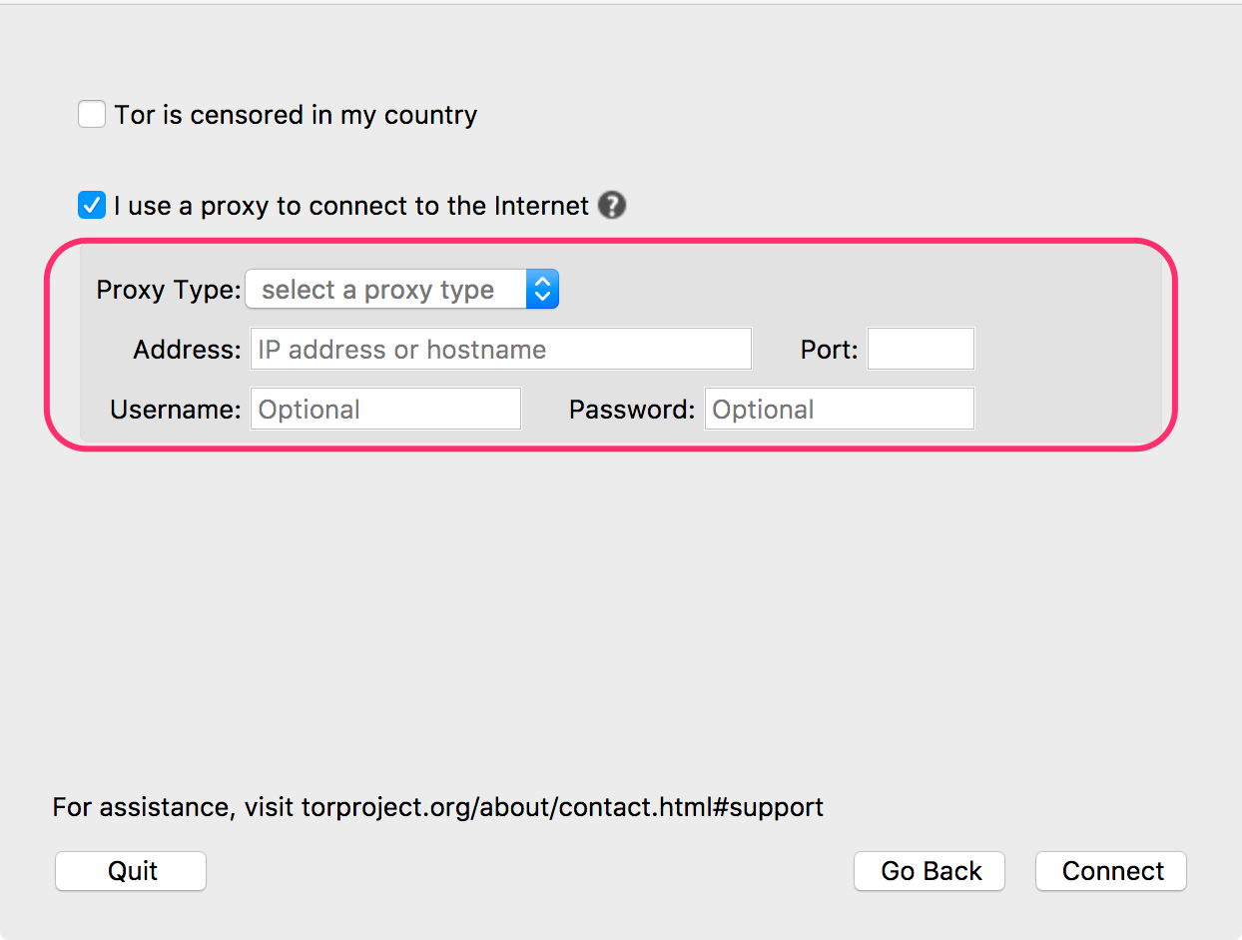Click the "Tor is censored in my country" text

click(296, 115)
